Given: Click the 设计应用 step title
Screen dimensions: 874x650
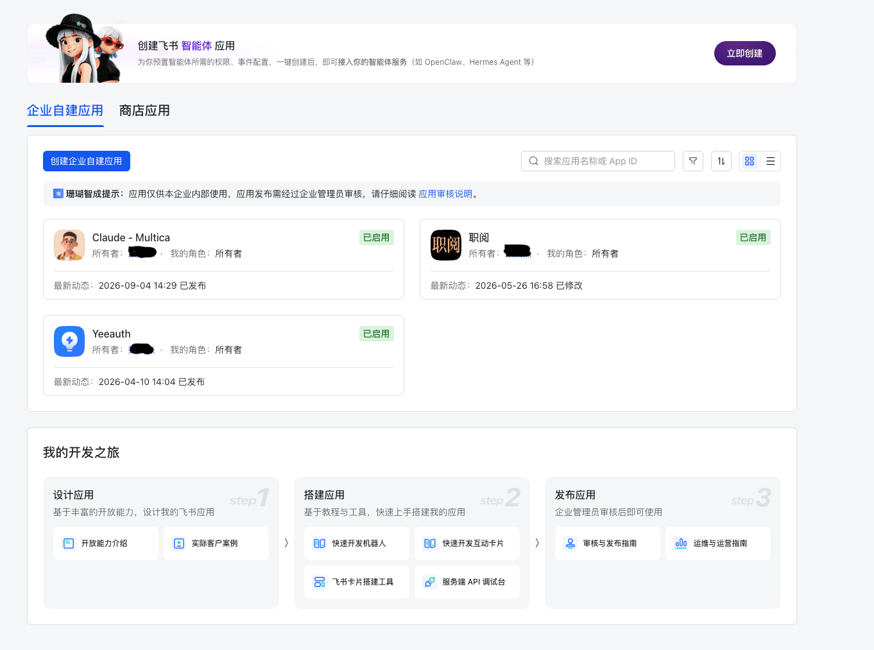Looking at the screenshot, I should click(x=73, y=495).
